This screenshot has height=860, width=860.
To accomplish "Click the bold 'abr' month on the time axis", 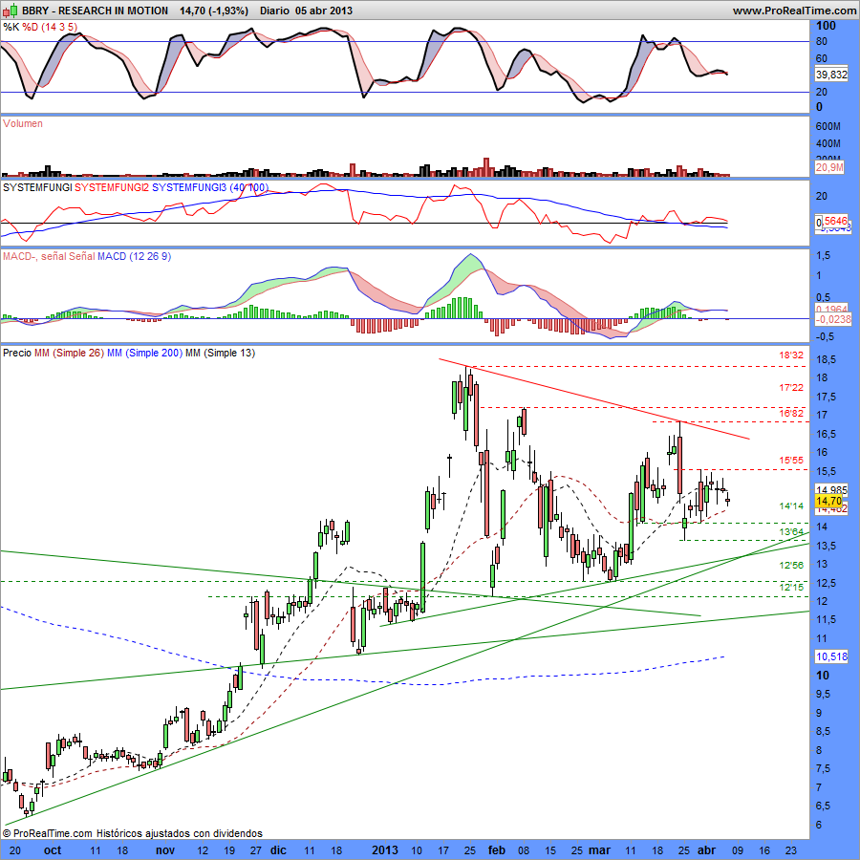I will [706, 850].
